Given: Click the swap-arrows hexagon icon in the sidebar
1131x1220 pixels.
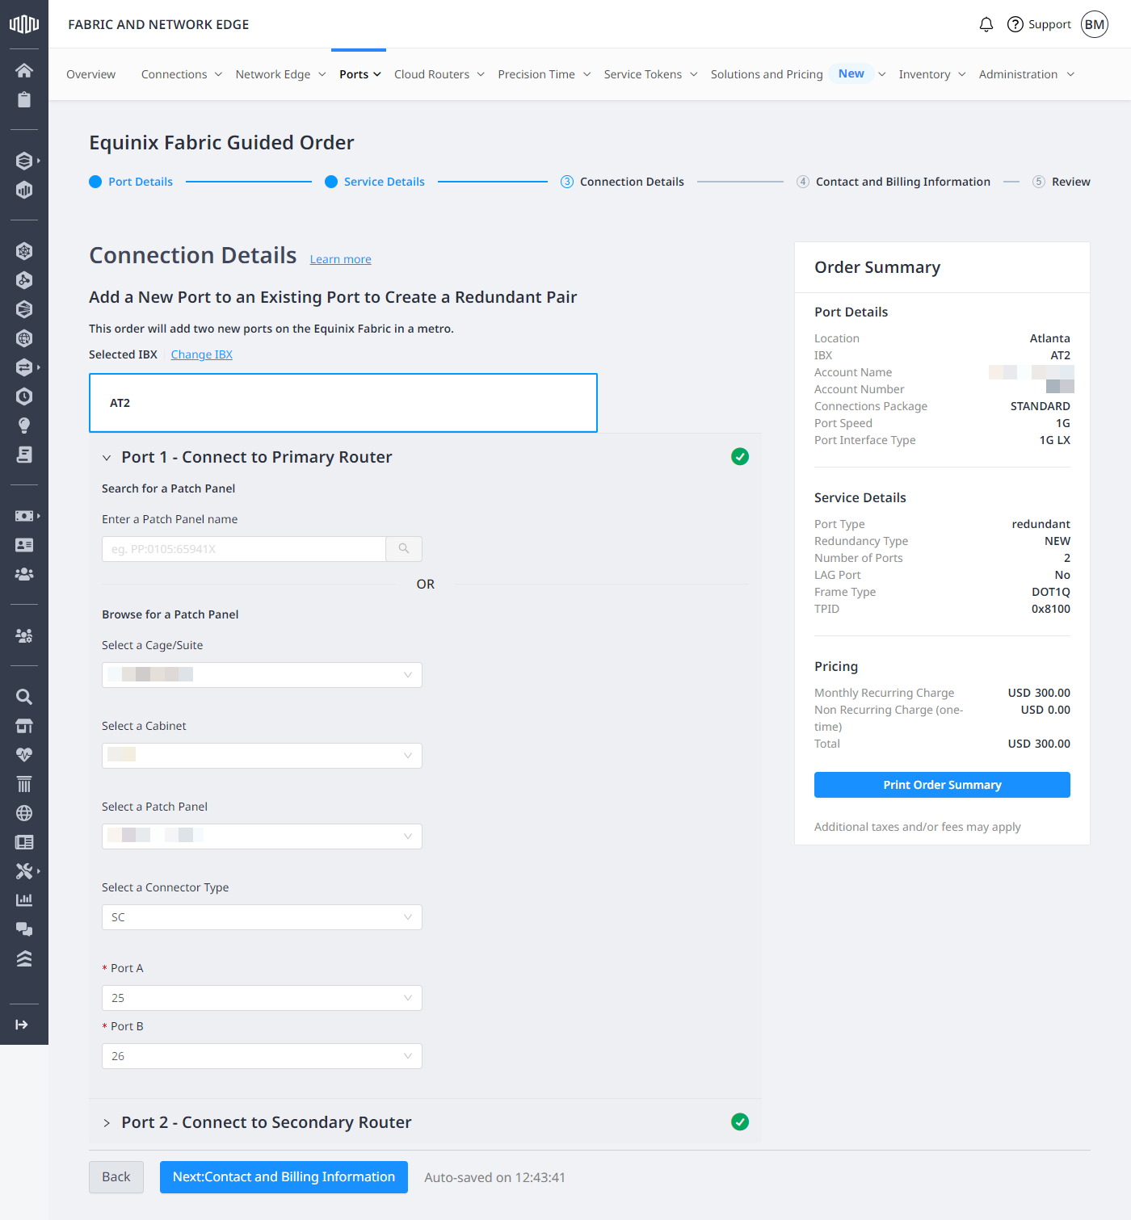Looking at the screenshot, I should point(24,367).
